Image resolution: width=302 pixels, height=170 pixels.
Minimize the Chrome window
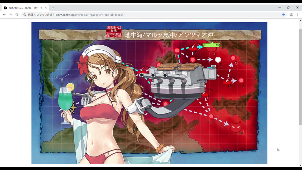[279, 8]
